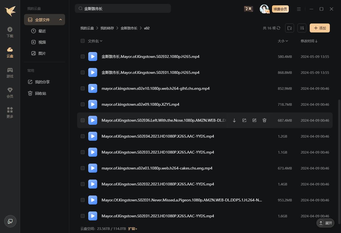Delete the S02E06 episode file
341x233 pixels.
(264, 120)
